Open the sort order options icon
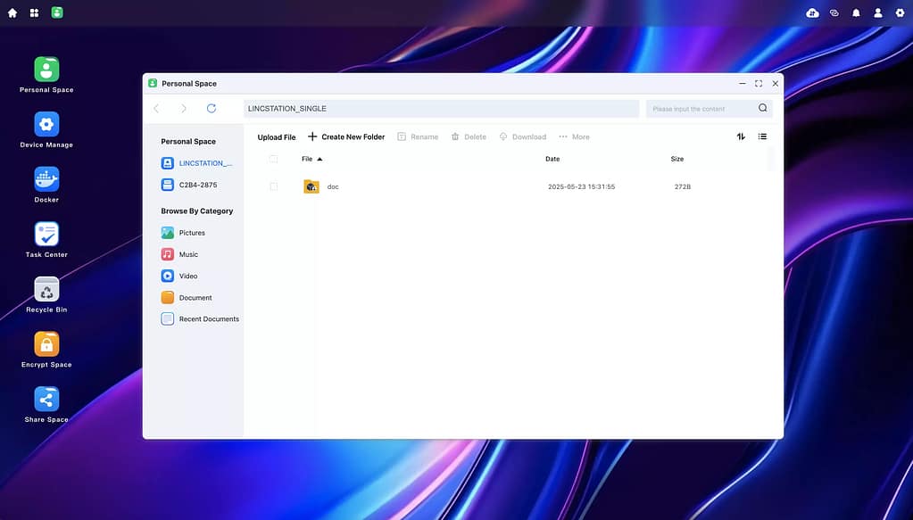 click(741, 136)
